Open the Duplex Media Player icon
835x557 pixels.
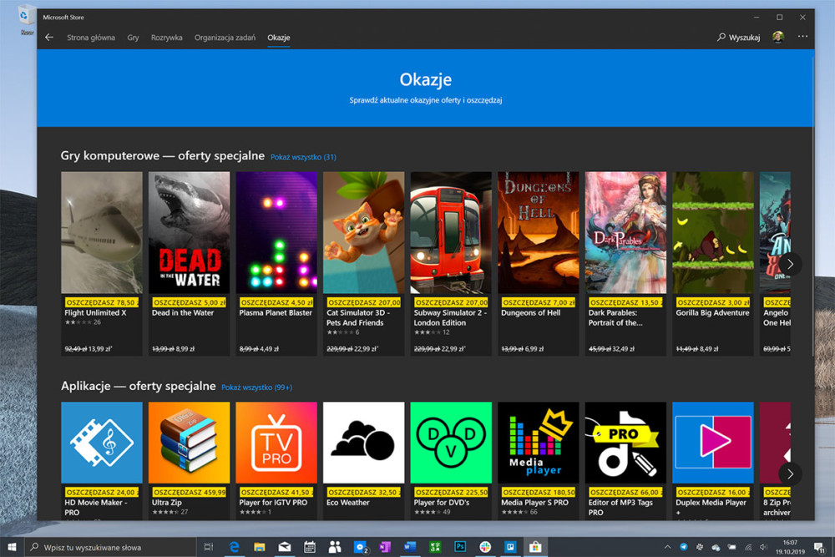pyautogui.click(x=713, y=443)
